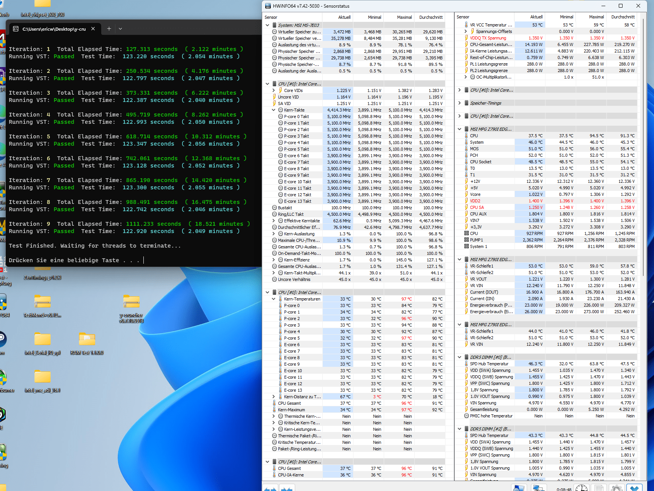The width and height of the screenshot is (654, 491).
Task: Select the VDDQ TX Spannung row
Action: pos(546,38)
